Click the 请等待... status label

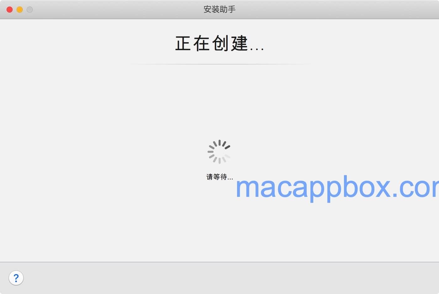coord(219,177)
